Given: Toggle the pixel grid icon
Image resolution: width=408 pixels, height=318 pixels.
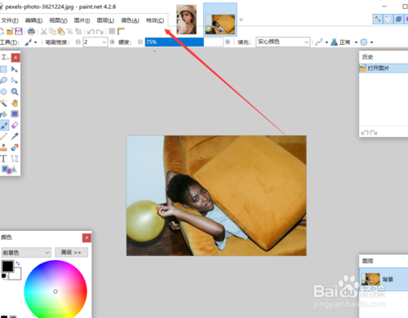Looking at the screenshot, I should 112,32.
